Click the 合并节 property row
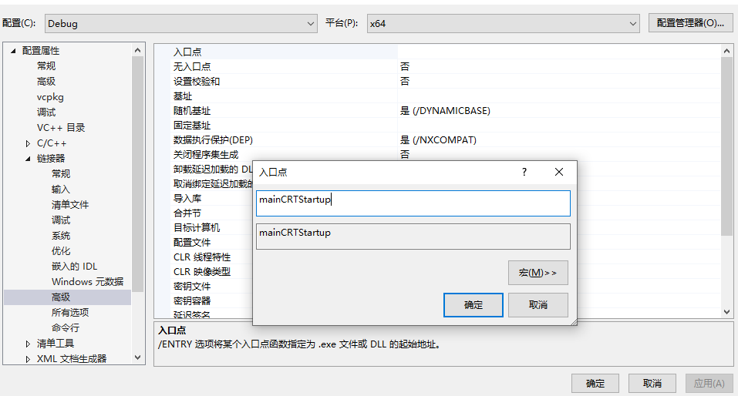The width and height of the screenshot is (738, 396). (211, 213)
